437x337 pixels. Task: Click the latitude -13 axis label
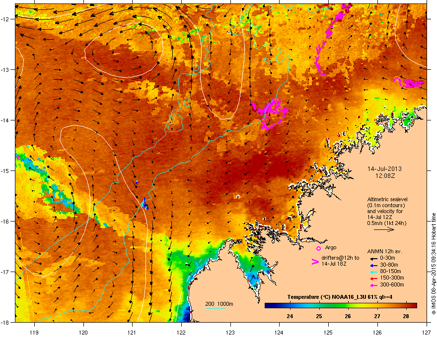click(x=5, y=70)
